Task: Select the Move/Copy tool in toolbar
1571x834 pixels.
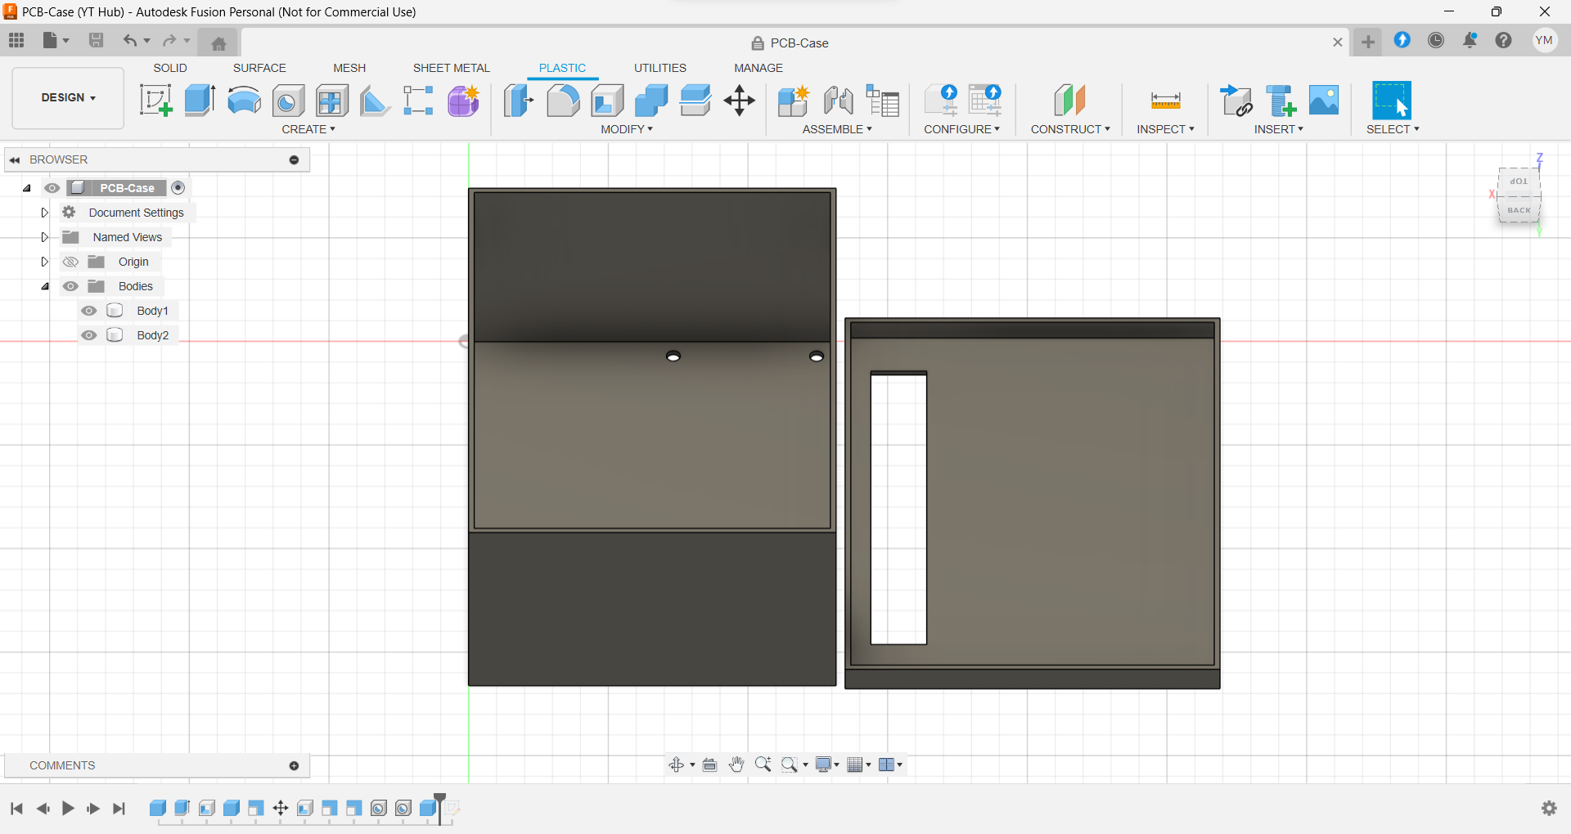Action: click(x=740, y=101)
